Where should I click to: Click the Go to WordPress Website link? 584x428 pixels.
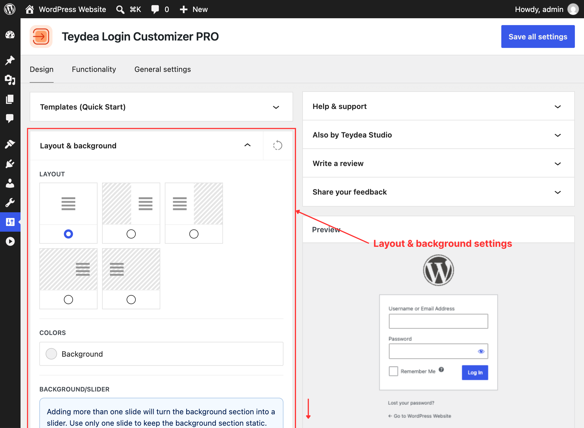[419, 416]
